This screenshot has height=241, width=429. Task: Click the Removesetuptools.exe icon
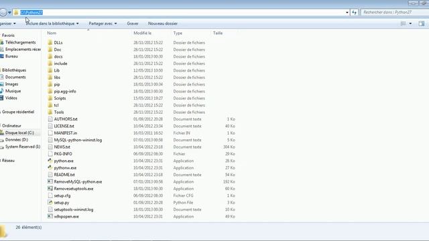click(50, 189)
